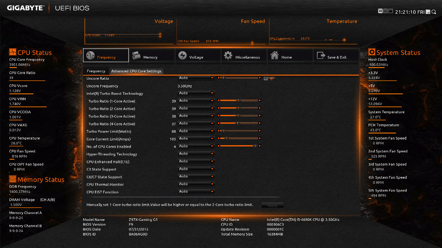Open the calendar icon beside the clock
This screenshot has height=248, width=442.
pyautogui.click(x=428, y=12)
